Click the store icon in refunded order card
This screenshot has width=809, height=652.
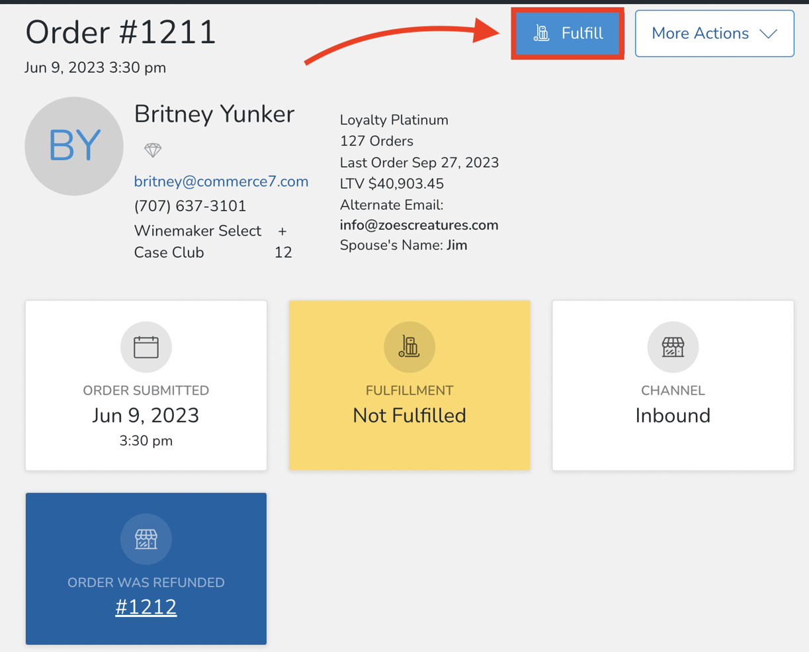[146, 539]
